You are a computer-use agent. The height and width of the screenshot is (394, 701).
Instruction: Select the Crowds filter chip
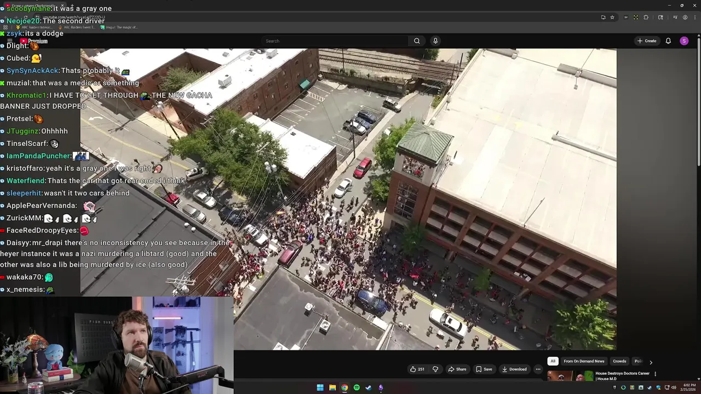pos(619,361)
